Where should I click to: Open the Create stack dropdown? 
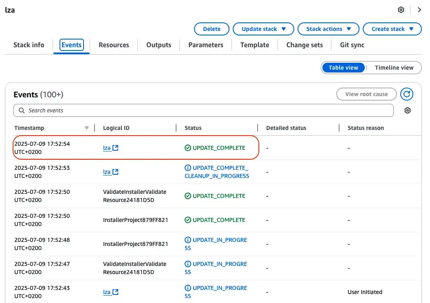392,29
